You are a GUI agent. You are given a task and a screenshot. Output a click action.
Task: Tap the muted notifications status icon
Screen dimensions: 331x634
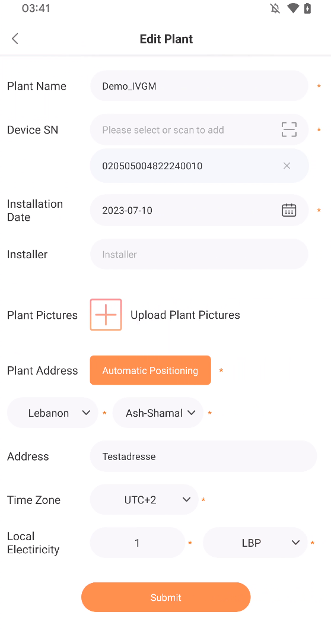point(275,8)
